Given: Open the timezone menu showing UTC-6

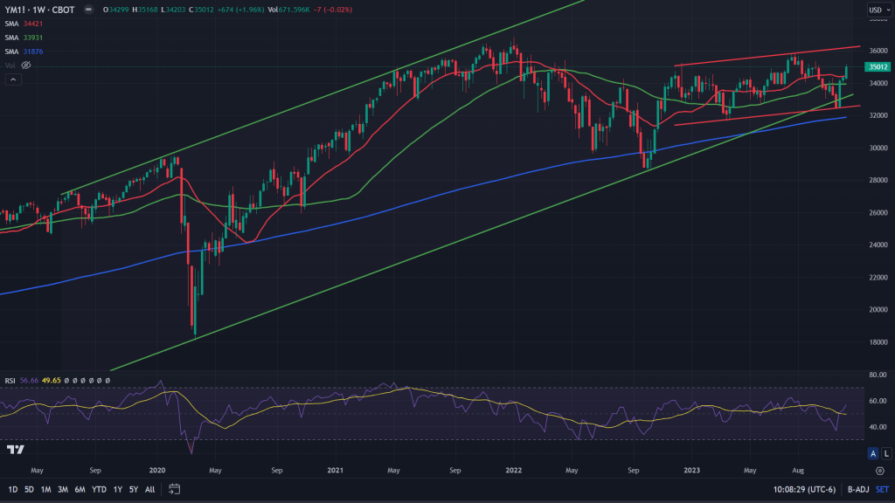Looking at the screenshot, I should (803, 489).
